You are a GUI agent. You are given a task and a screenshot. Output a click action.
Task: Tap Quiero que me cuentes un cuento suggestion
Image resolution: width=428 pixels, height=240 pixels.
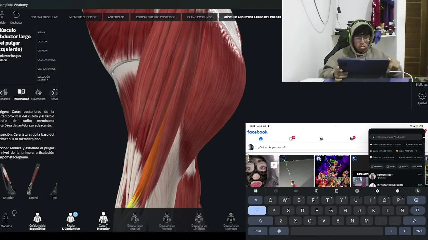pos(386,144)
